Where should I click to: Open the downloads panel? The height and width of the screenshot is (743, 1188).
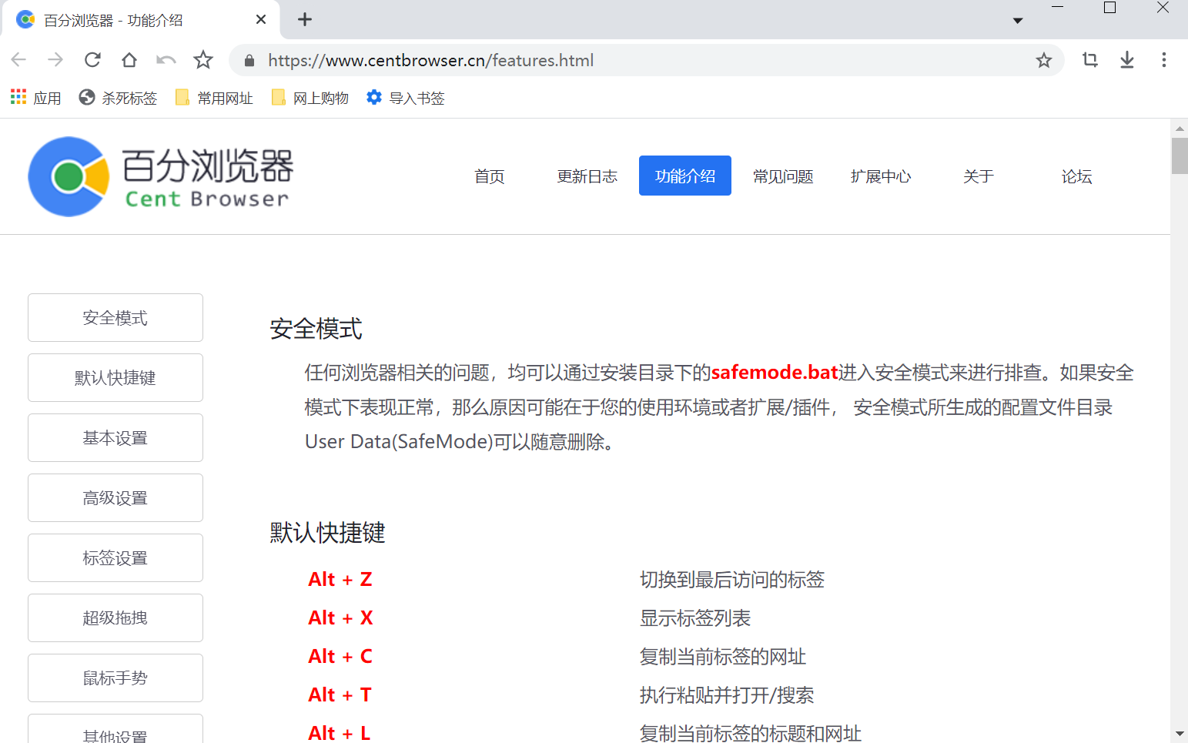[1126, 59]
